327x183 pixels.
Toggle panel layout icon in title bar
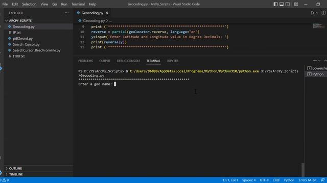(x=282, y=4)
